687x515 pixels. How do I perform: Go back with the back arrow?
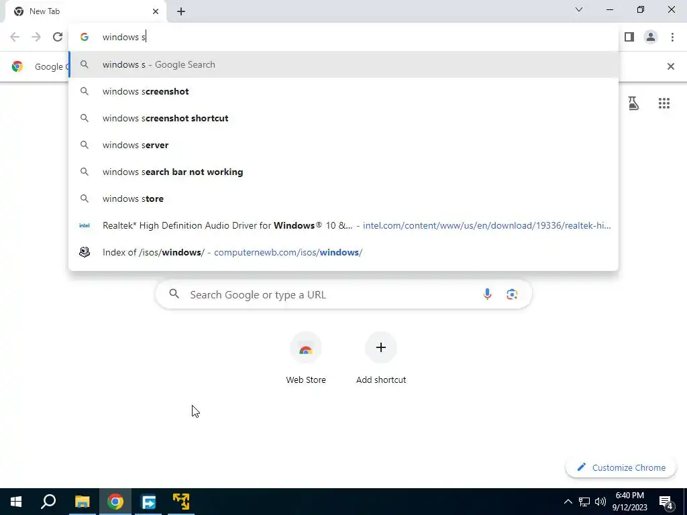point(15,37)
